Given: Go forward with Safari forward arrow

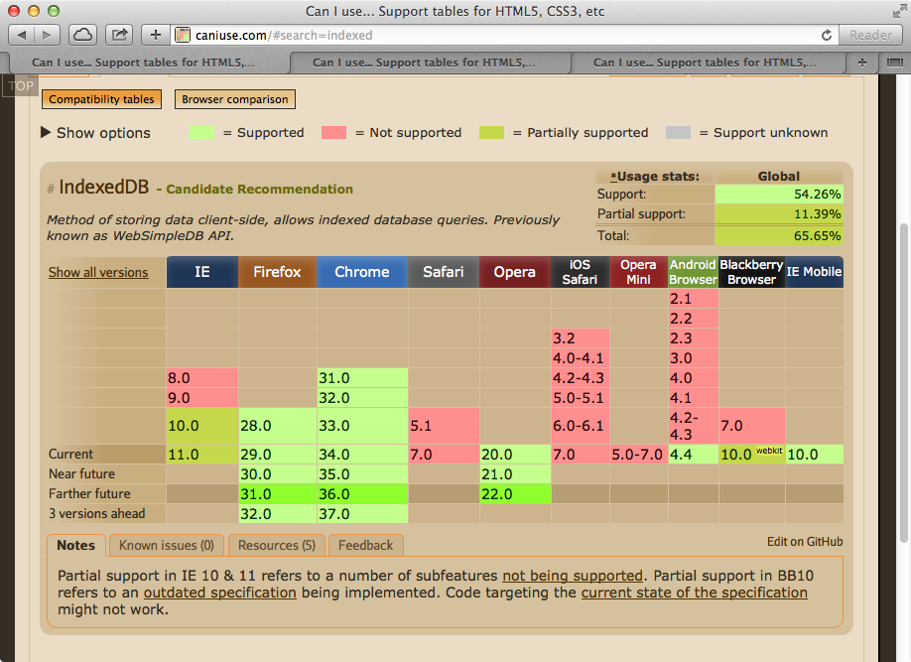Looking at the screenshot, I should (47, 35).
